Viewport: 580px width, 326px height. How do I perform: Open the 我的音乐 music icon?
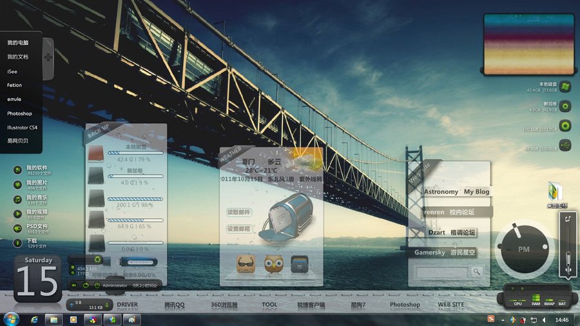17,199
